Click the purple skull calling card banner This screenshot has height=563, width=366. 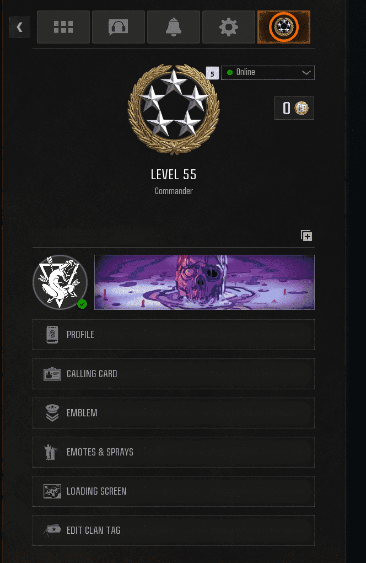pyautogui.click(x=204, y=282)
